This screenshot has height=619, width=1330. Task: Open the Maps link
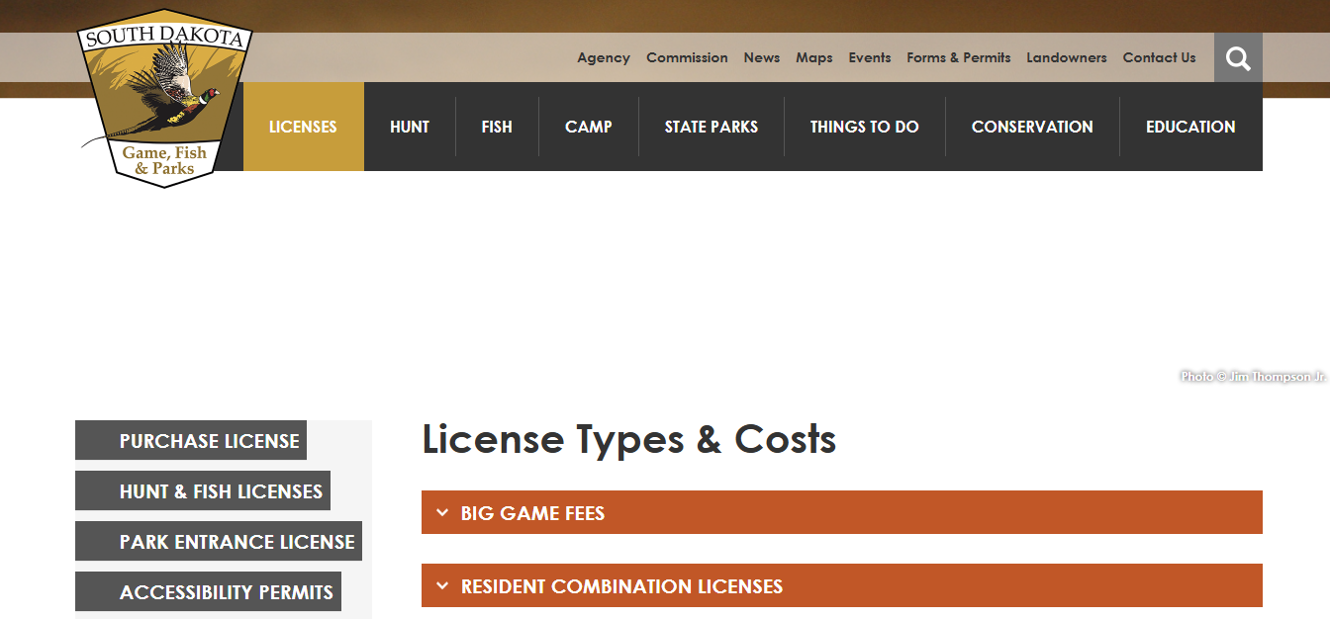point(814,57)
